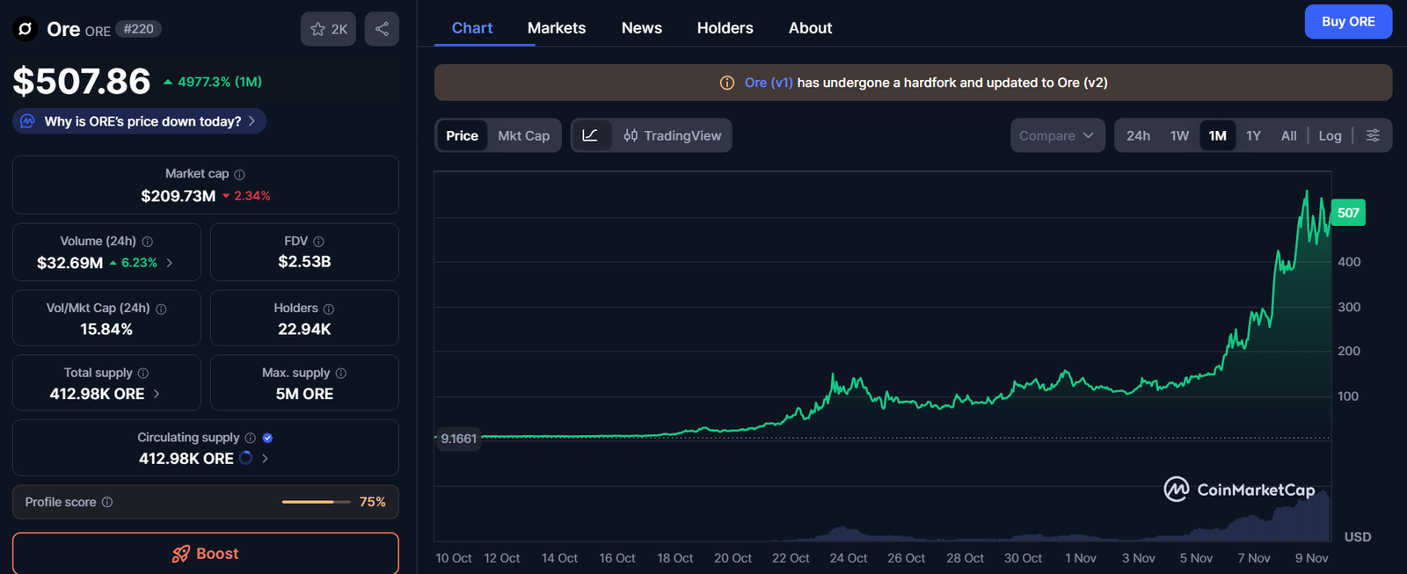Screen dimensions: 1407x574
Task: Switch chart to Mkt Cap view
Action: tap(523, 135)
